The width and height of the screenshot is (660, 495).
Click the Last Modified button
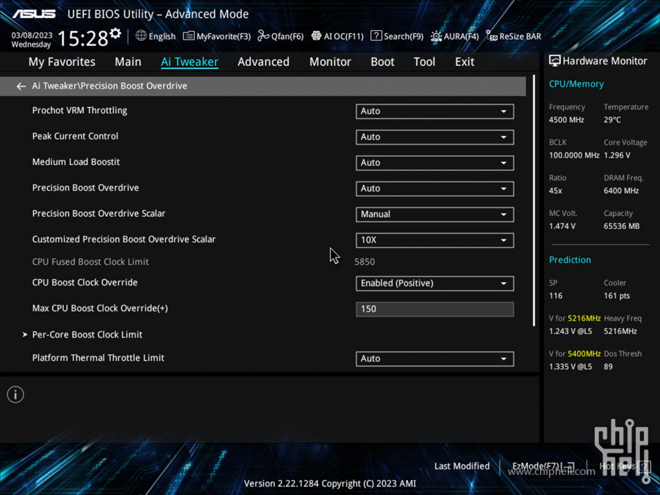(x=462, y=466)
